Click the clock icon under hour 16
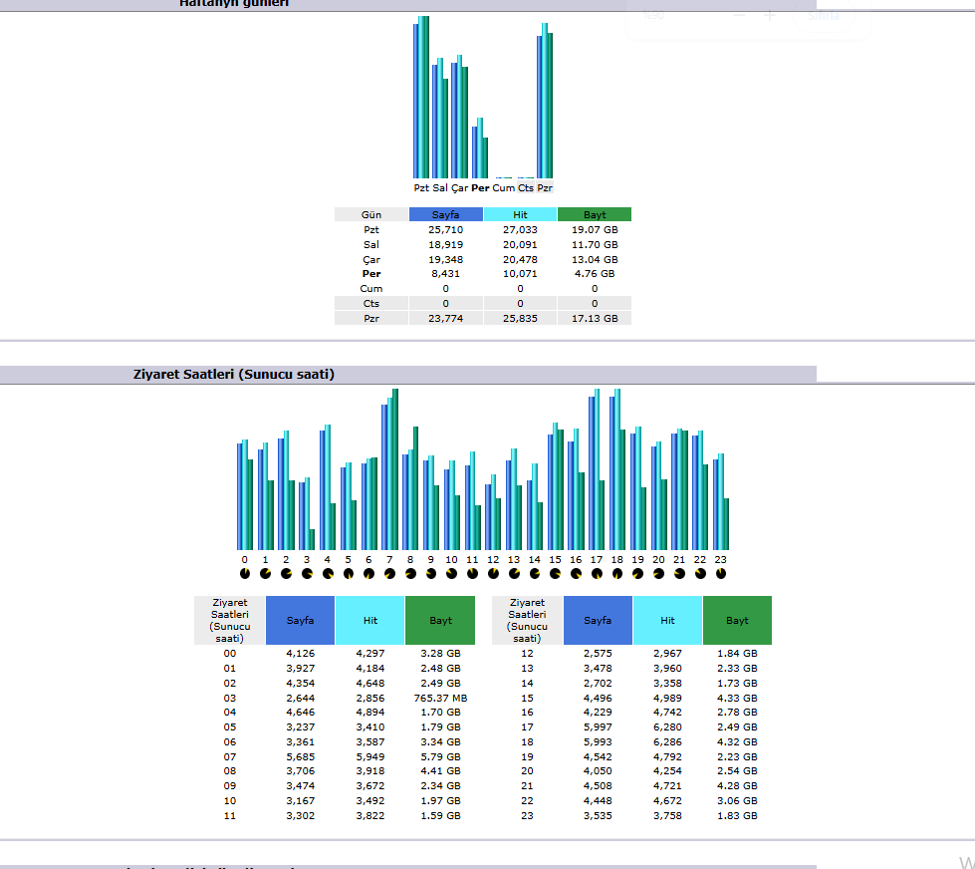 coord(576,574)
